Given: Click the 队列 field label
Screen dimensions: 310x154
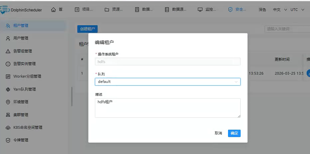Looking at the screenshot, I should coord(101,74).
